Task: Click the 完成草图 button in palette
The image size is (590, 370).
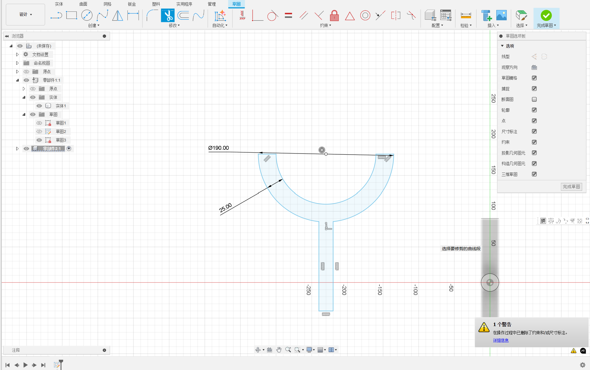Action: pos(571,187)
